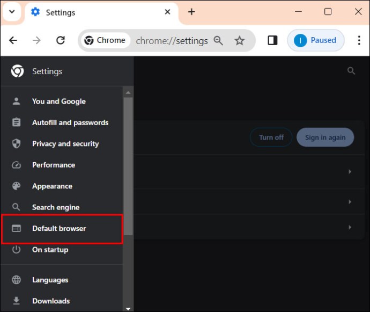Go back with the back arrow
The width and height of the screenshot is (370, 312).
tap(13, 40)
